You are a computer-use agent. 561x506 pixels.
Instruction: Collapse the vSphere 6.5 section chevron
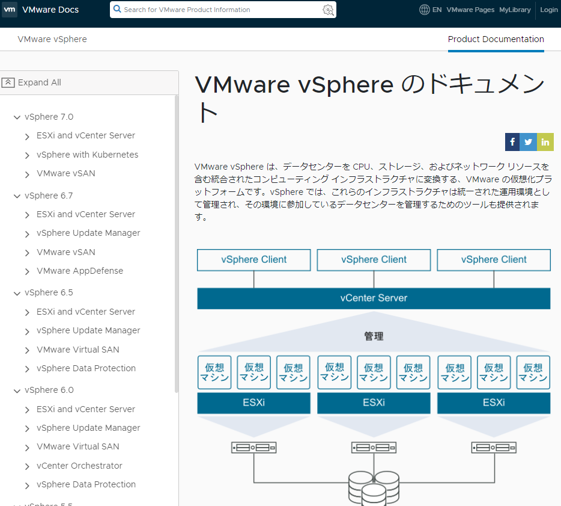17,294
